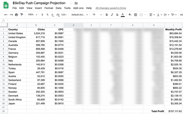The image size is (183, 114).
Task: Select the United States cell
Action: tap(17, 33)
